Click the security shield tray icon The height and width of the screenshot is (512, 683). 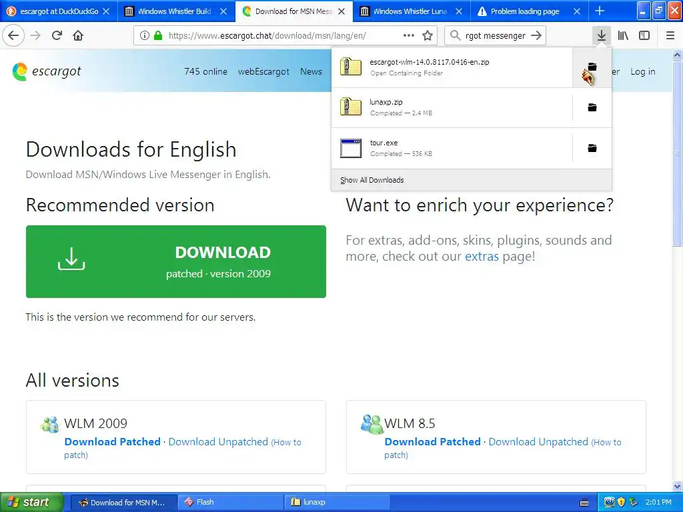tap(621, 503)
